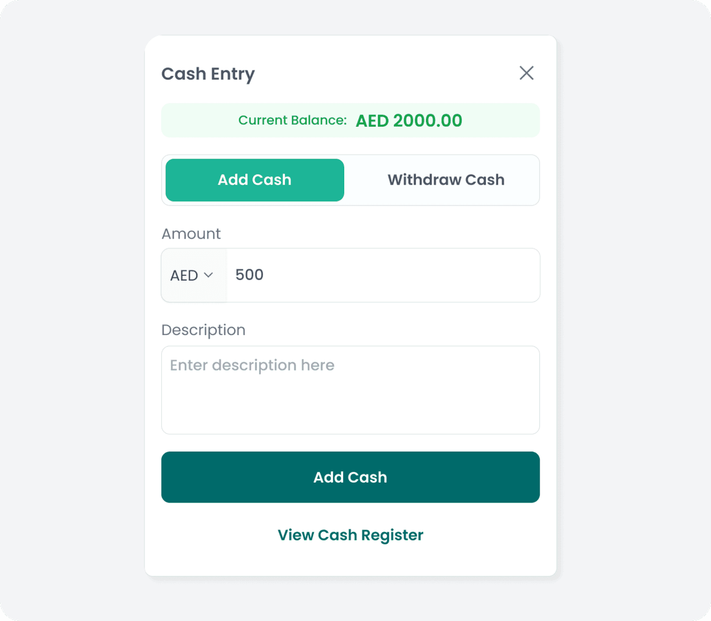Select the AED 2000.00 balance text
Screen dimensions: 711x621
[408, 120]
